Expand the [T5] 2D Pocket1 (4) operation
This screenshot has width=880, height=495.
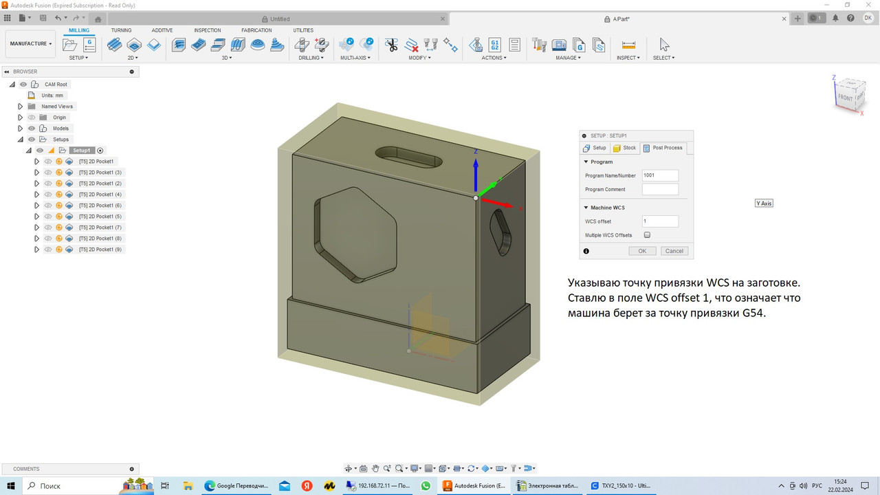point(37,195)
